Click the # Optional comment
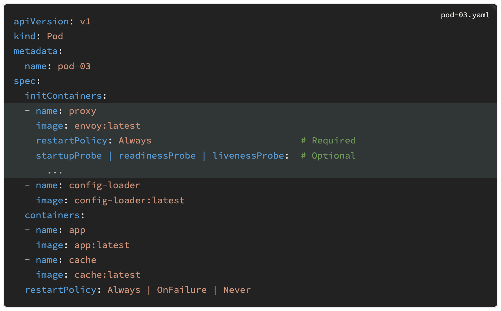Viewport: 501px width, 311px height. pos(328,156)
